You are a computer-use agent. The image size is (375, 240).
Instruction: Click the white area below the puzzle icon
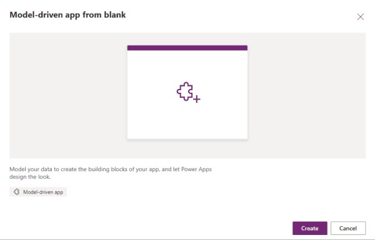coord(187,121)
